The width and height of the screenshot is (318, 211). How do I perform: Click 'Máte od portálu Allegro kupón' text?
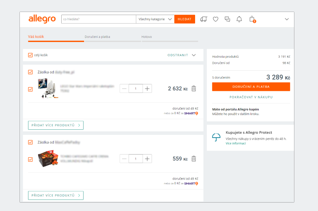[236, 109]
